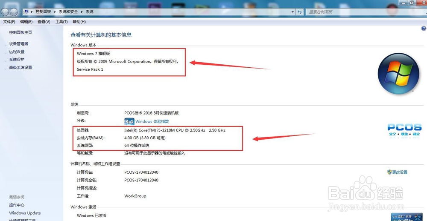
Task: Open the 帮助(H) menu
Action: 79,22
